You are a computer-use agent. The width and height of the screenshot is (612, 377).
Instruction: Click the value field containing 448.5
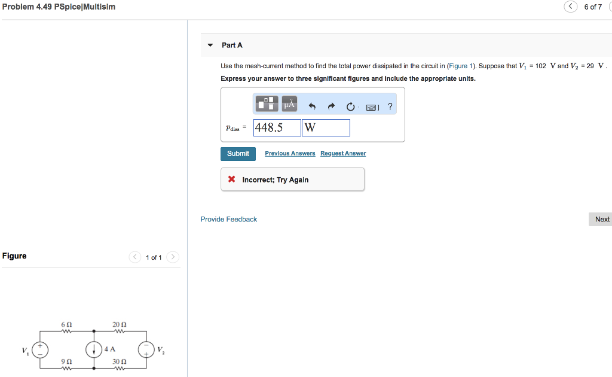[x=277, y=127]
